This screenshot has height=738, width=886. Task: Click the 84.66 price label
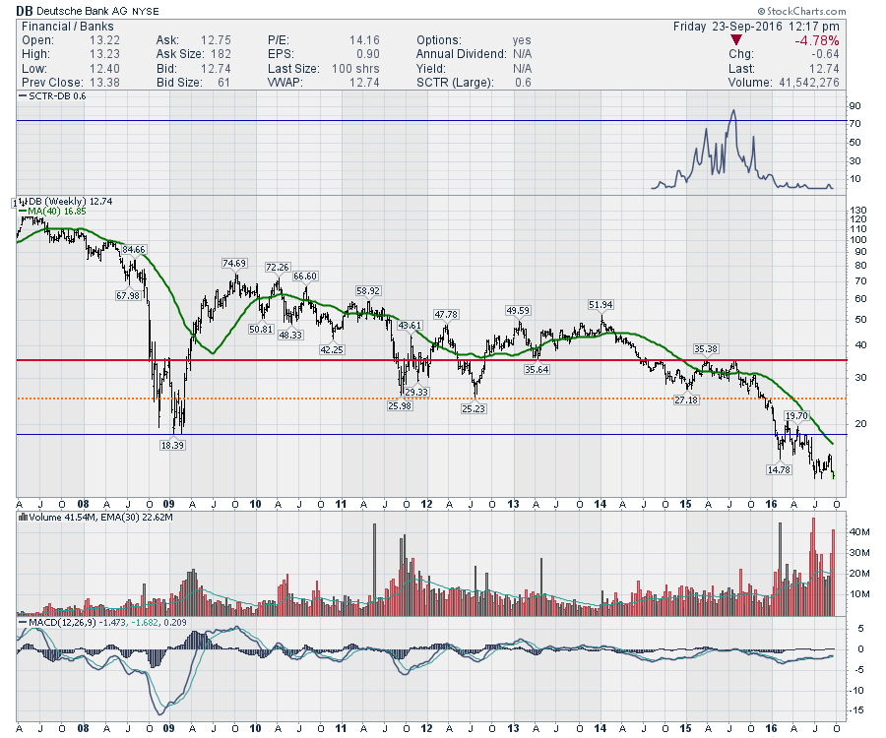[x=134, y=250]
